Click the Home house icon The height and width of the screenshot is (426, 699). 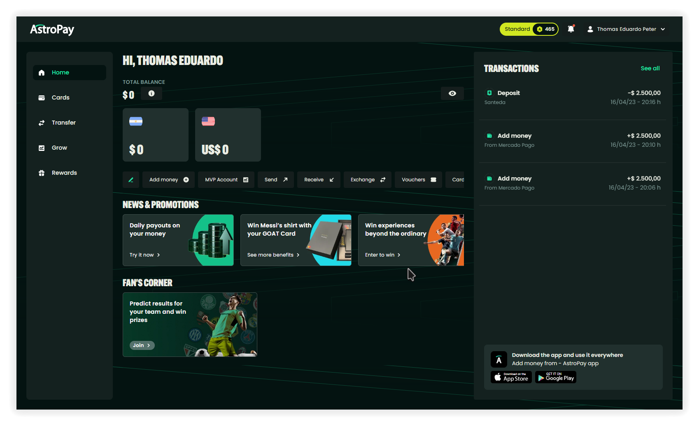[42, 72]
